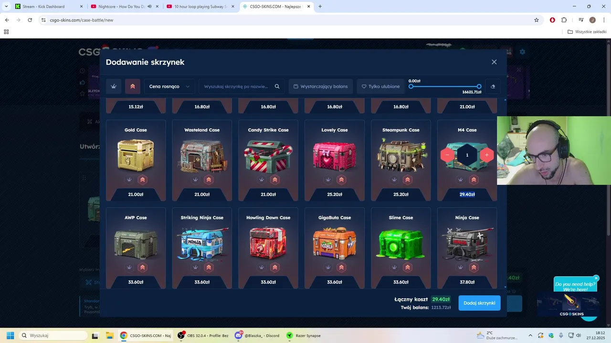Open the Wszystkie zakładki bookmarks folder
This screenshot has height=343, width=611.
[x=587, y=32]
